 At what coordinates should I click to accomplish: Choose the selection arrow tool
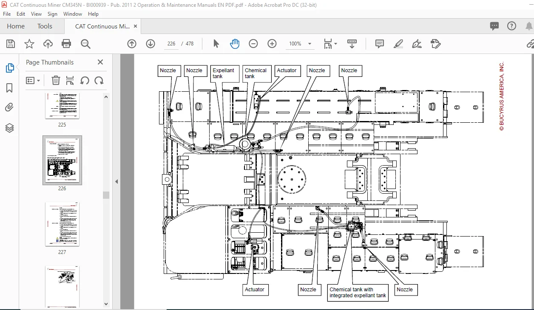click(x=216, y=44)
